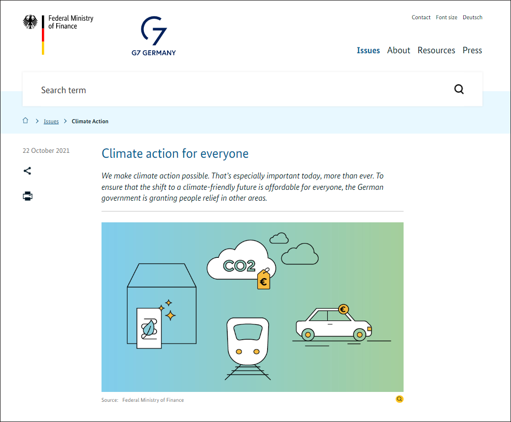The width and height of the screenshot is (511, 422).
Task: Click the climate action illustration
Action: tap(252, 307)
